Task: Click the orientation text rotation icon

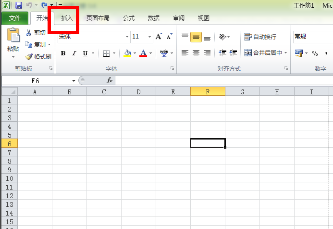Action: (x=223, y=37)
